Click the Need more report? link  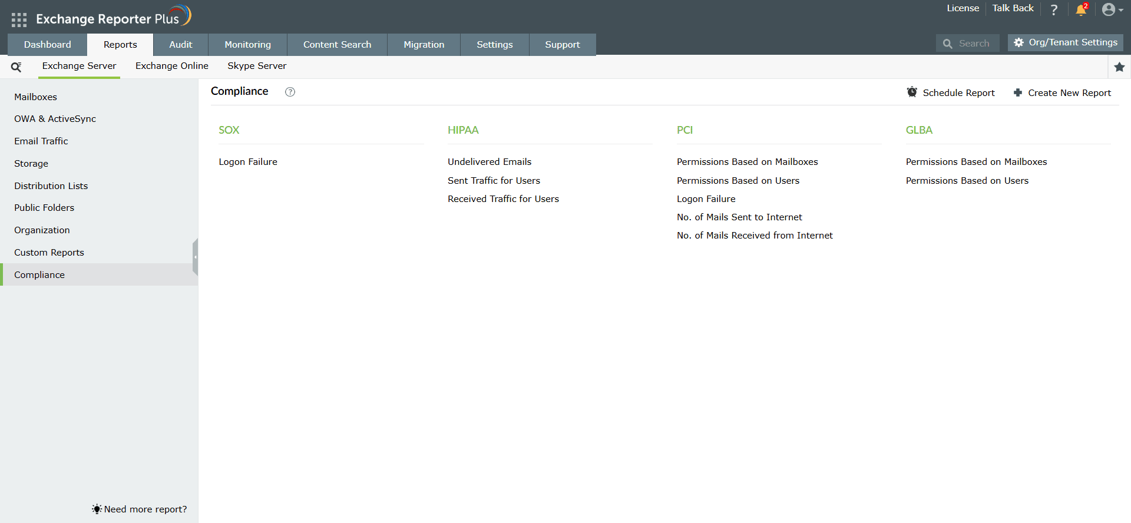145,509
